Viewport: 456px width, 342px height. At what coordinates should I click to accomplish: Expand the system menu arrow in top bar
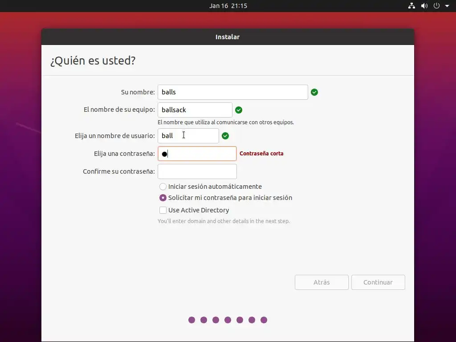point(447,6)
